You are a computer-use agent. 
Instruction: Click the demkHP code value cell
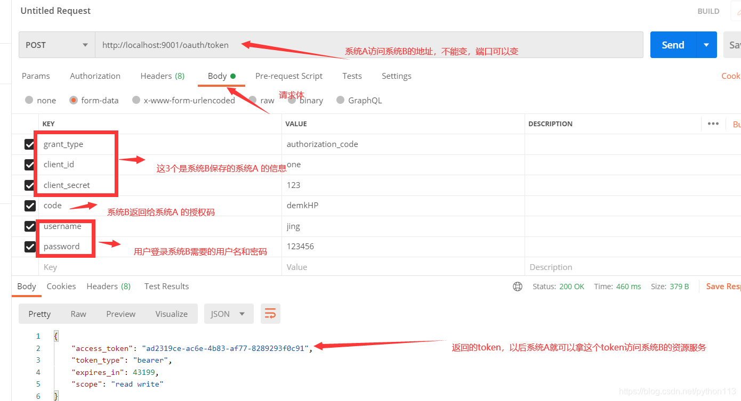coord(403,206)
